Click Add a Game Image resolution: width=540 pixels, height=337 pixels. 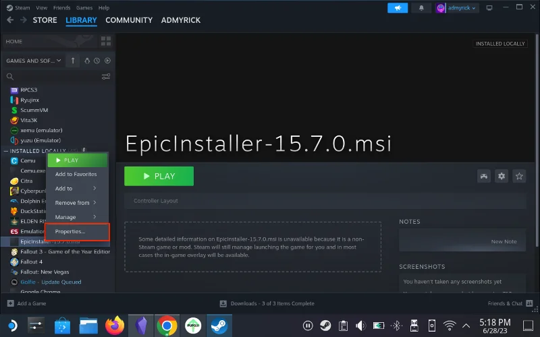pyautogui.click(x=27, y=303)
